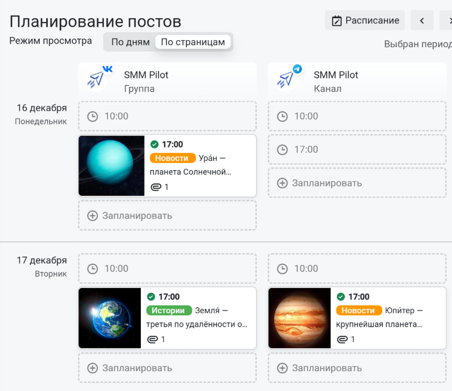452x391 pixels.
Task: Click clock icon in Группа 10:00 slot, 17 декабря
Action: coord(92,269)
